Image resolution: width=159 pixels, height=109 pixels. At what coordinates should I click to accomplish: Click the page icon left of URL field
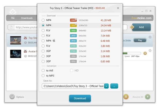point(11,27)
